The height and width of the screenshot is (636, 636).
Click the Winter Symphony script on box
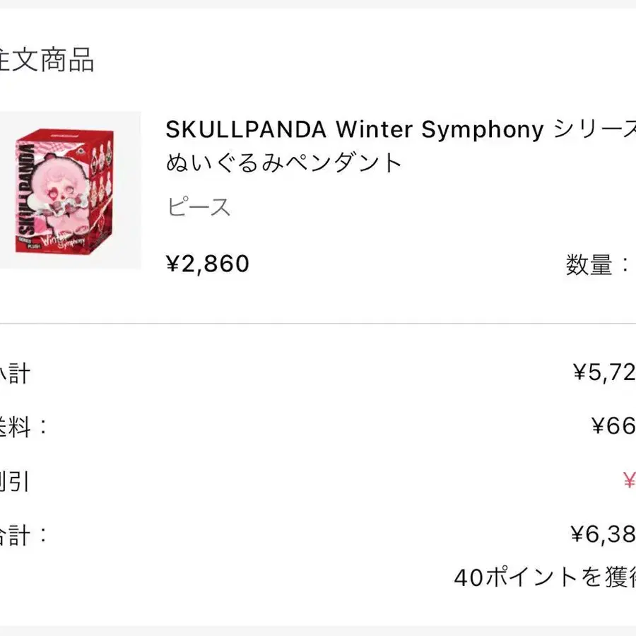click(63, 240)
